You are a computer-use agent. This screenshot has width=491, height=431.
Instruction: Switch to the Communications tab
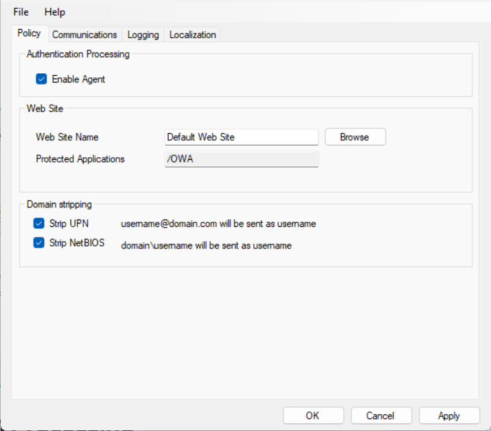click(85, 34)
